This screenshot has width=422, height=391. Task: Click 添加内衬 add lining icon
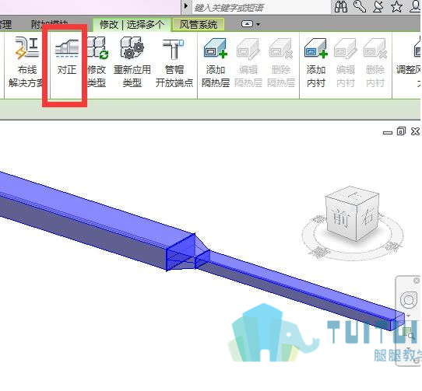click(316, 62)
